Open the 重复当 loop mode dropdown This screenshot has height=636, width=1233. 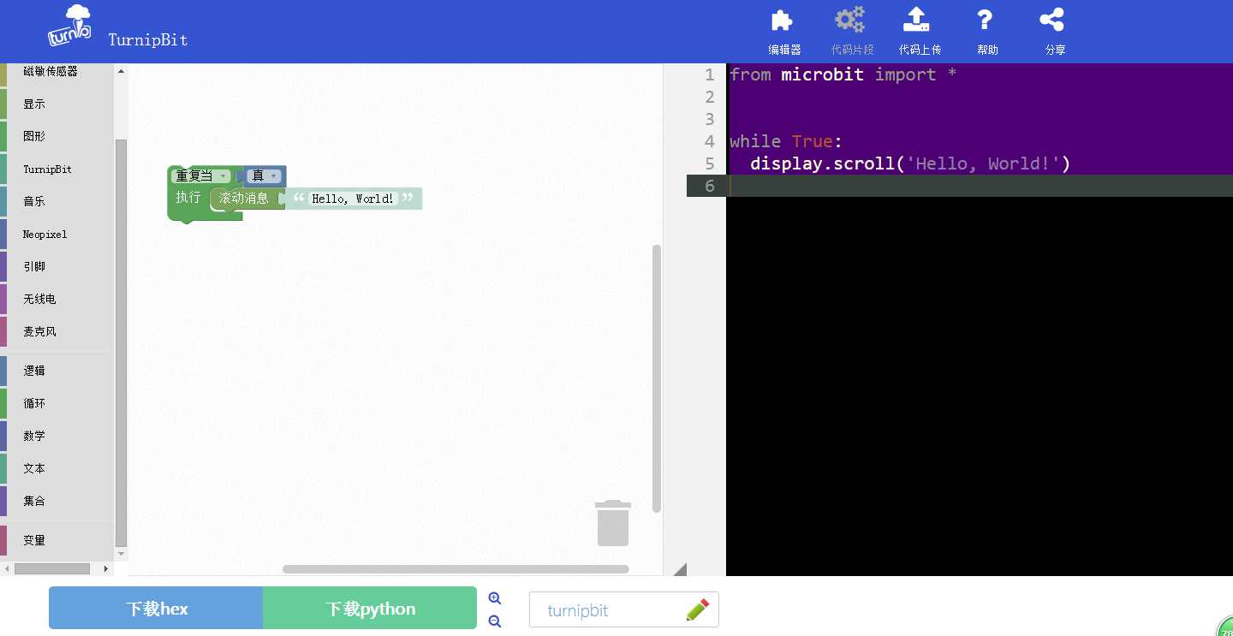201,176
